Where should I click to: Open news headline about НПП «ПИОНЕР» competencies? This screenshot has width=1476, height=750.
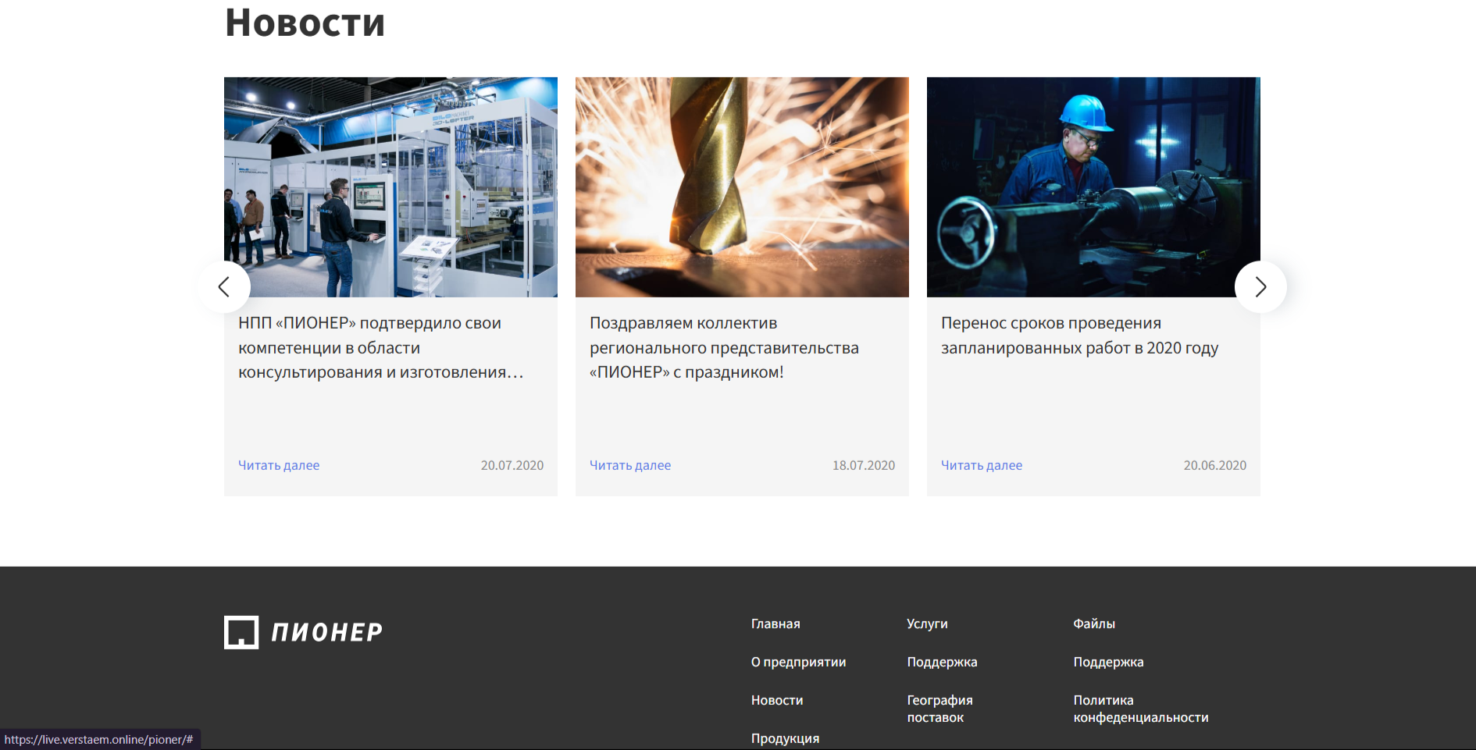tap(381, 347)
